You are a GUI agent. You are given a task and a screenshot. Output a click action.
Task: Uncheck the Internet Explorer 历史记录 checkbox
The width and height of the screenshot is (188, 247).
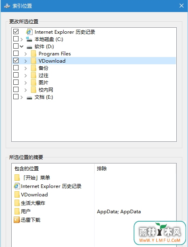16,31
